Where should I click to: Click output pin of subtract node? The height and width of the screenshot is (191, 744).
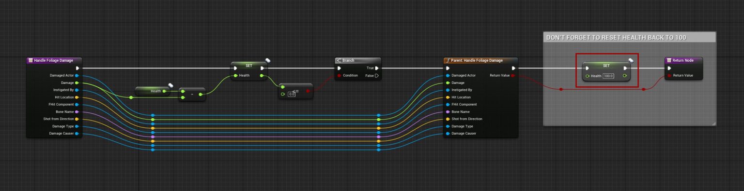[x=201, y=94]
